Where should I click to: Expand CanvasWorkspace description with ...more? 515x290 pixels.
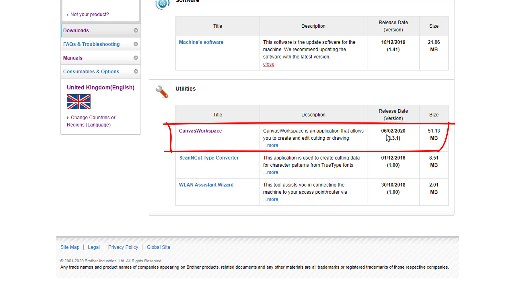click(x=271, y=146)
